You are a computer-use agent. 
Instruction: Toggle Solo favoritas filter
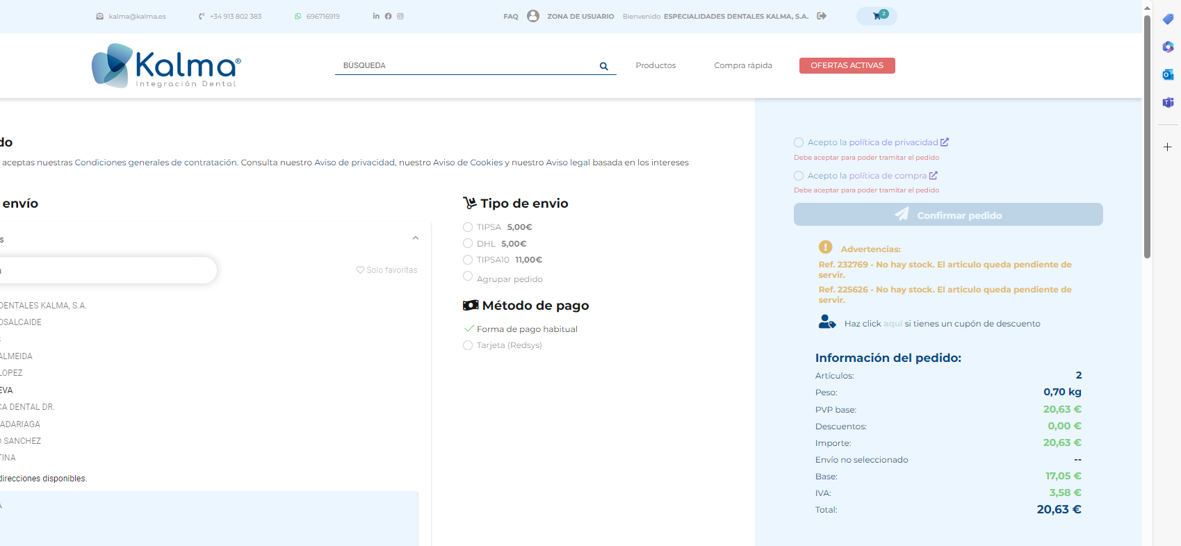pos(386,270)
